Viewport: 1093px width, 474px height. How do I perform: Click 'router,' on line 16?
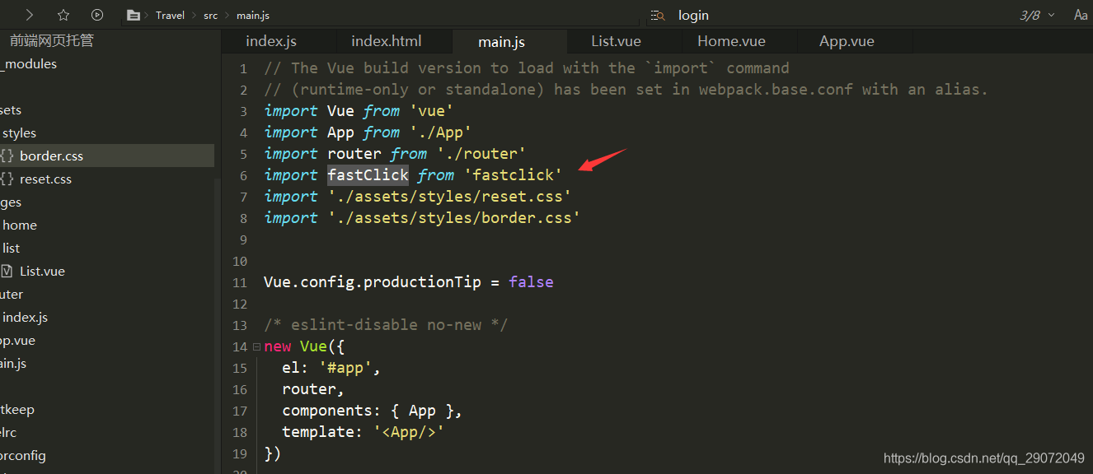coord(313,388)
